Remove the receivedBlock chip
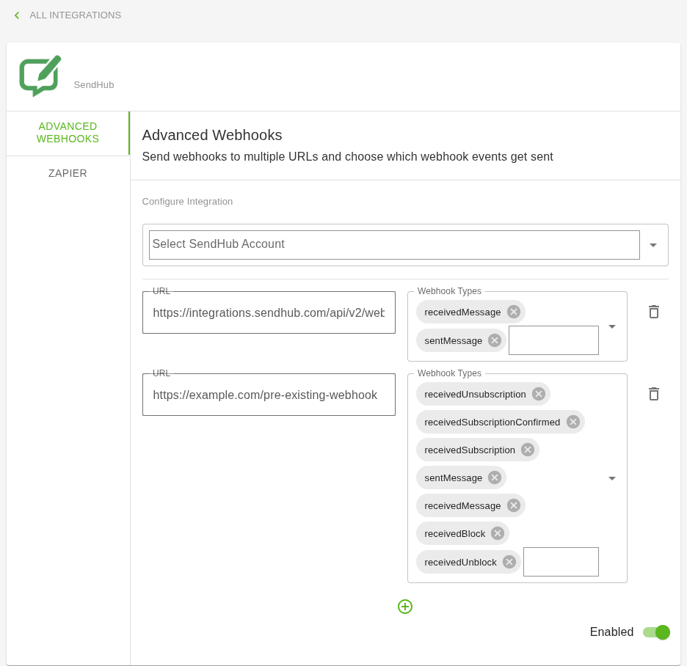Screen dimensions: 687x666 click(498, 533)
